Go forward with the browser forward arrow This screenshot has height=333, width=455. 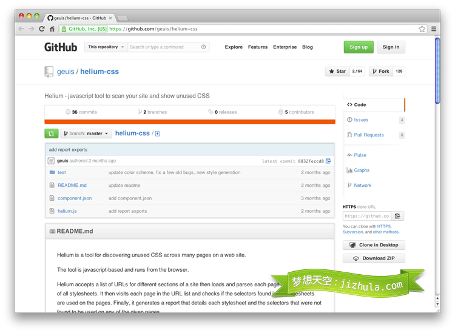(32, 29)
